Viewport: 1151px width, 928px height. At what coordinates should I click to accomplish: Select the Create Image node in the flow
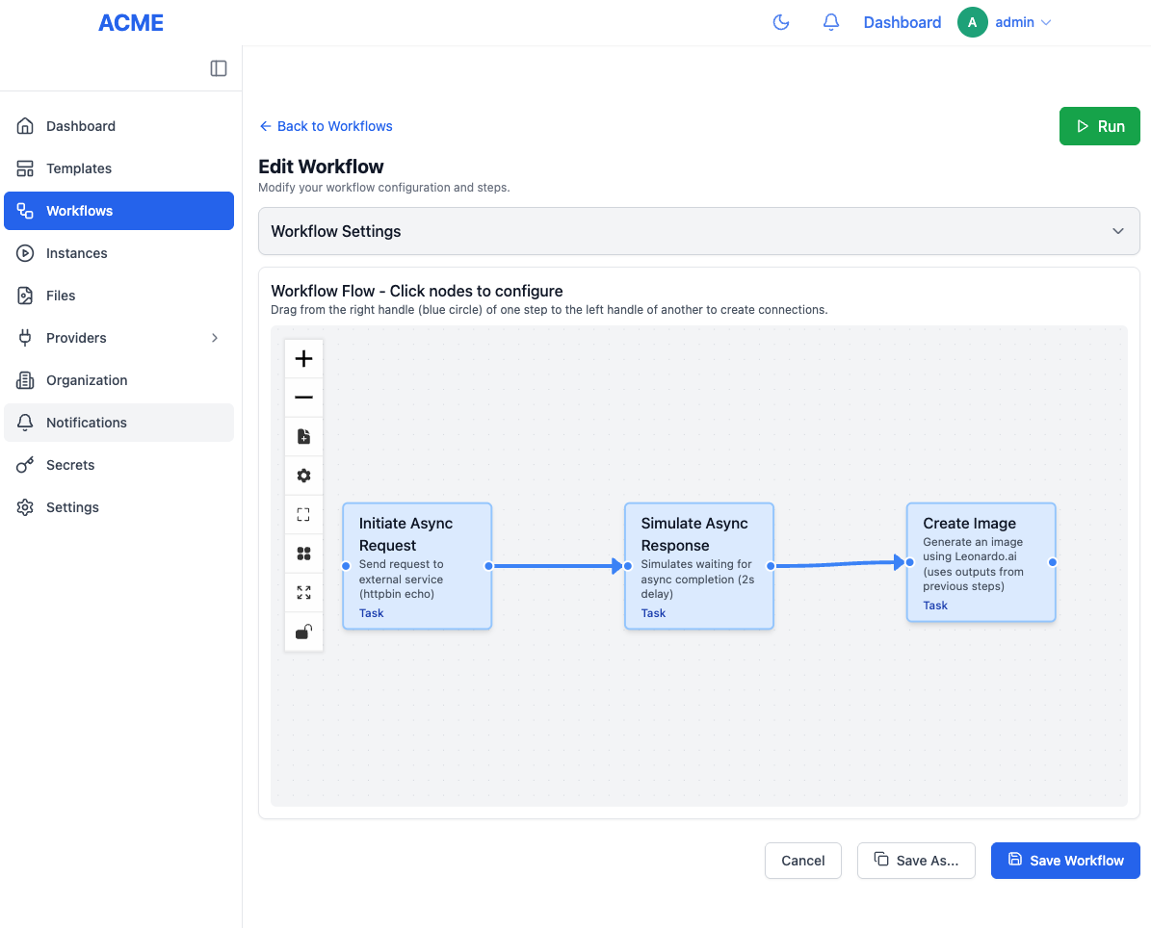coord(981,563)
